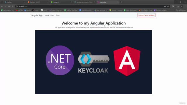187x105 pixels.
Task: View site information icon
Action: click(17, 6)
